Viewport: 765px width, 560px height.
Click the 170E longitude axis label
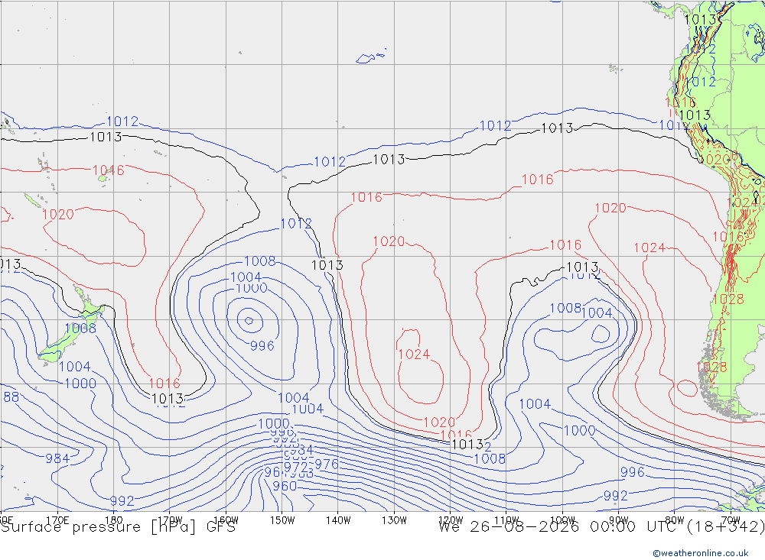click(x=57, y=520)
